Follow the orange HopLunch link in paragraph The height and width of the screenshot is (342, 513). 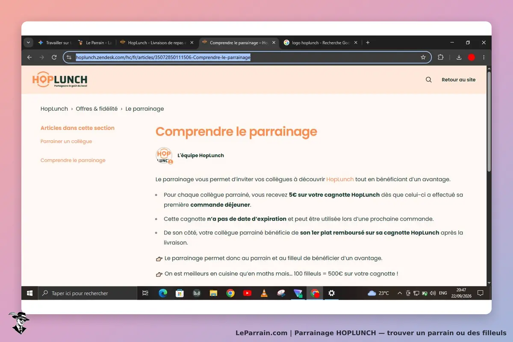tap(340, 179)
